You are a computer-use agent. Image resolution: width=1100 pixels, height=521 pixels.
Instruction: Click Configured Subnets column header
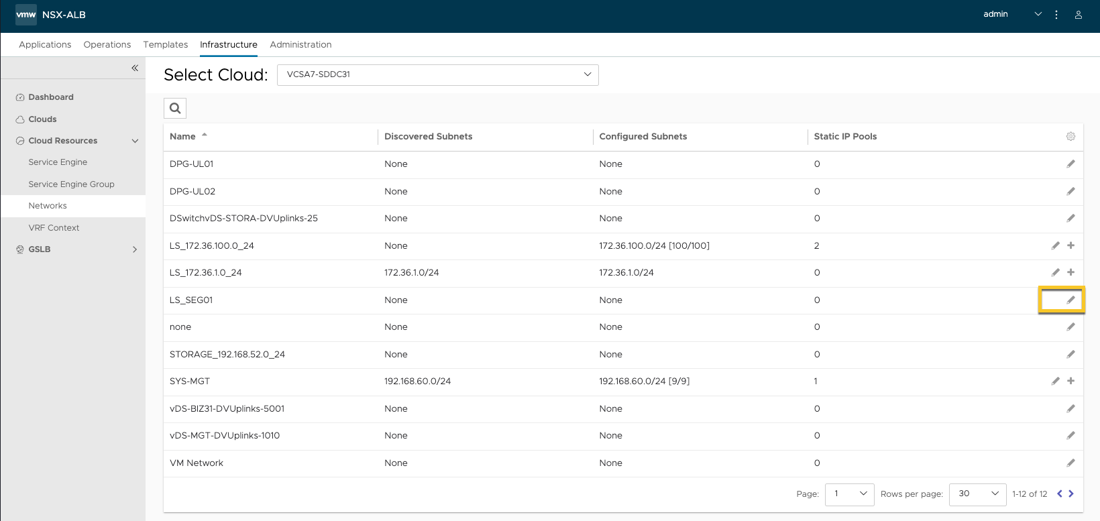click(643, 136)
